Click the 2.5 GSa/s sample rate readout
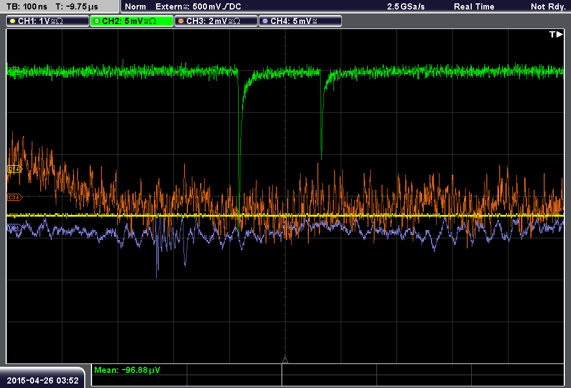 406,7
